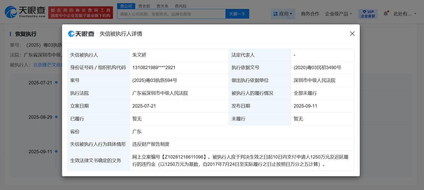Click the red 商业查询工具 banner
The height and width of the screenshot is (190, 424).
click(x=80, y=13)
